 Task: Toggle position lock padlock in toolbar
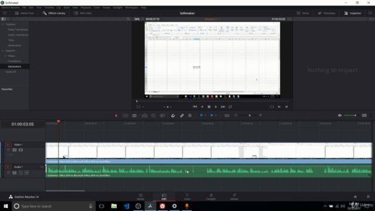click(190, 115)
